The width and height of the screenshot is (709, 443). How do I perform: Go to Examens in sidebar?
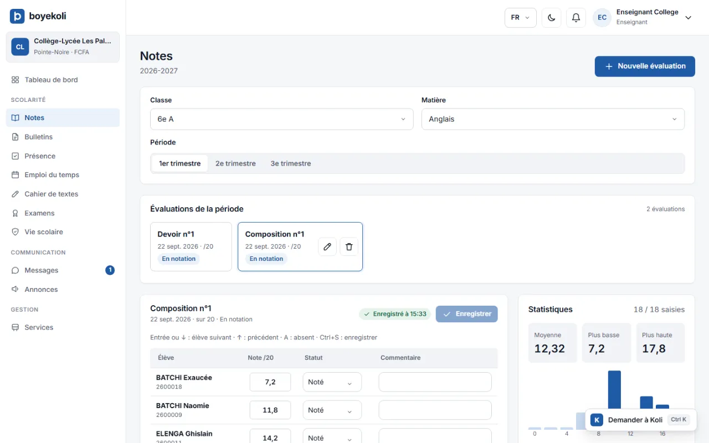click(63, 213)
